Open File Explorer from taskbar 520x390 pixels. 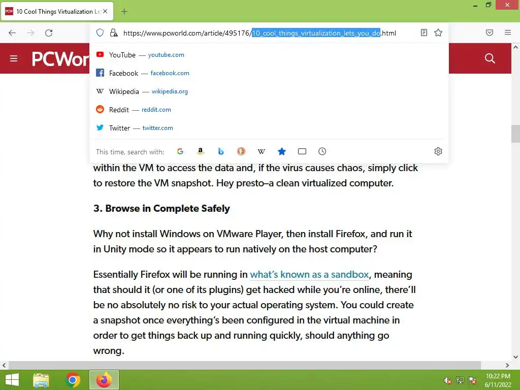tap(41, 380)
